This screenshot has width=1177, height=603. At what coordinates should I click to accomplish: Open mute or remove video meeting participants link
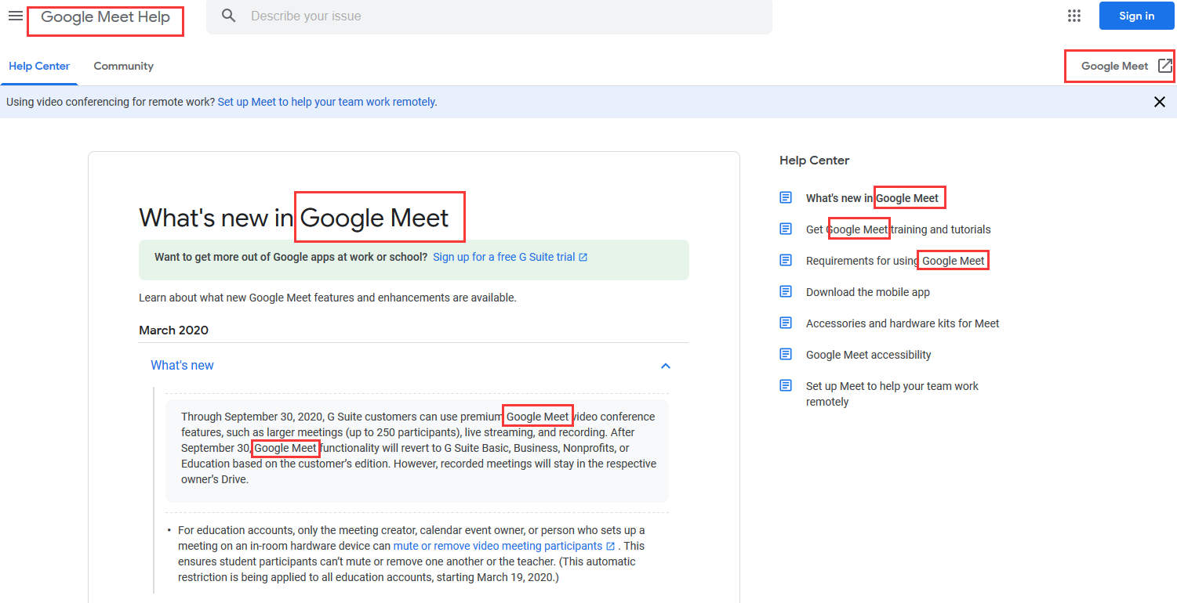[498, 546]
